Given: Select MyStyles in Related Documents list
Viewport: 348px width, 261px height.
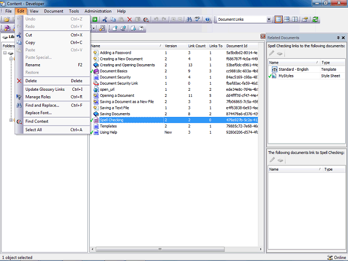Looking at the screenshot, I should (307, 76).
